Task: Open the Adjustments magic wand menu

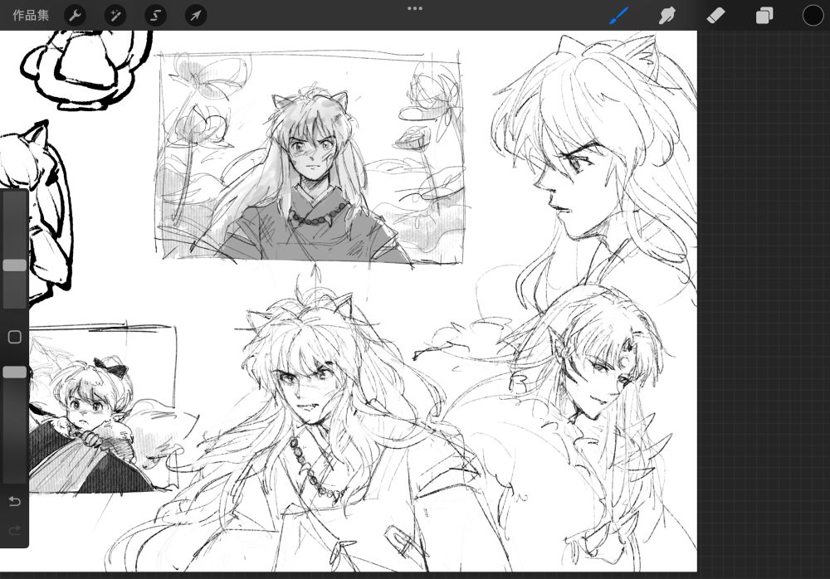Action: [x=115, y=16]
